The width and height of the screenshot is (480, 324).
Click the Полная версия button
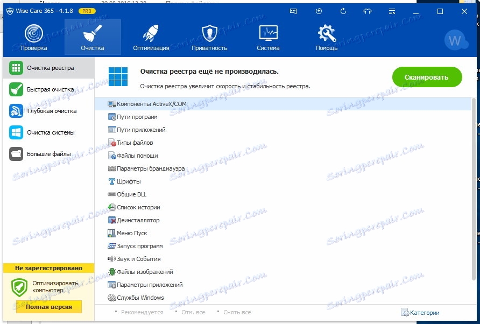click(49, 307)
